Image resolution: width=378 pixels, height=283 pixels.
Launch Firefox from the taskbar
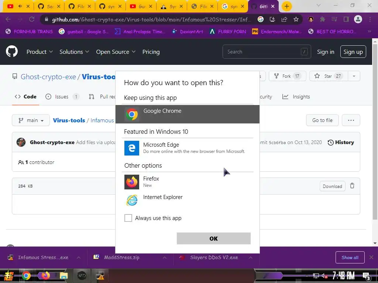coord(45,276)
